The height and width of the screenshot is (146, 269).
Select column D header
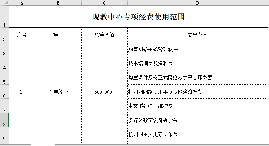(198, 3)
